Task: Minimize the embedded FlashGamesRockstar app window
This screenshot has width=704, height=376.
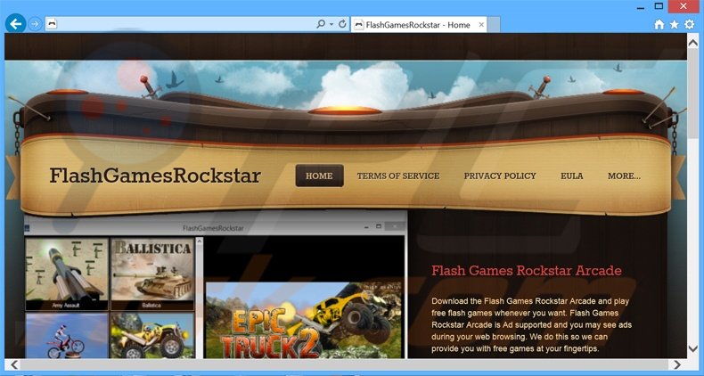Action: pos(366,227)
